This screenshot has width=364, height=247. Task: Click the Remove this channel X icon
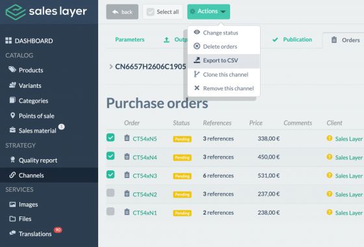point(197,88)
